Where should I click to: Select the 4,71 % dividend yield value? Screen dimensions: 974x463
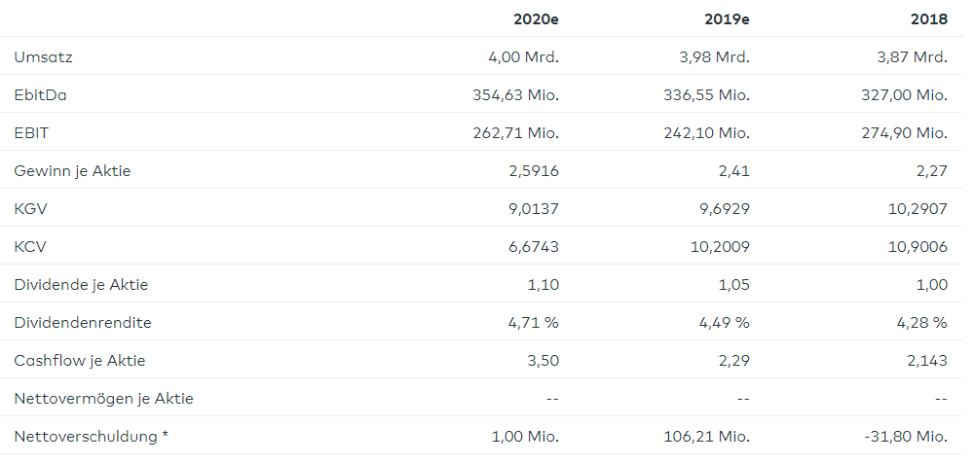point(533,323)
